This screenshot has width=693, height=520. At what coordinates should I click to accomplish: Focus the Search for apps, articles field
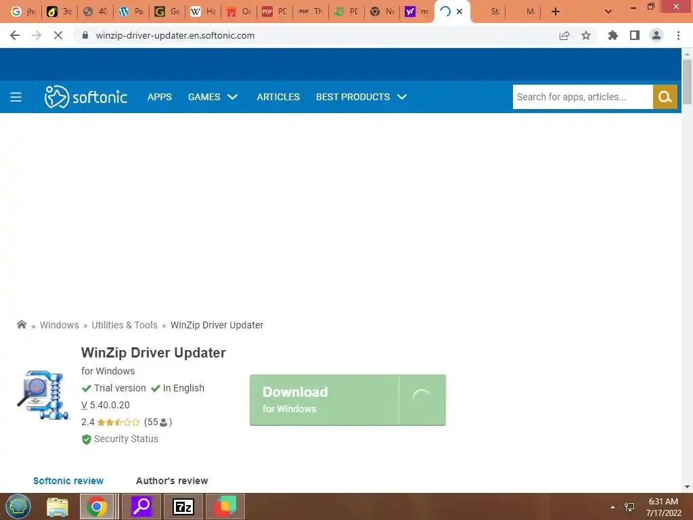[583, 97]
